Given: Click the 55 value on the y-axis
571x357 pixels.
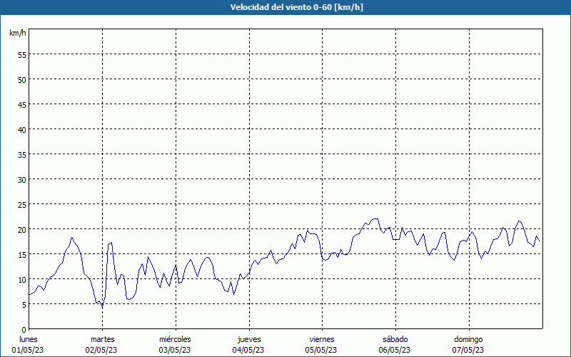Looking at the screenshot, I should point(22,55).
